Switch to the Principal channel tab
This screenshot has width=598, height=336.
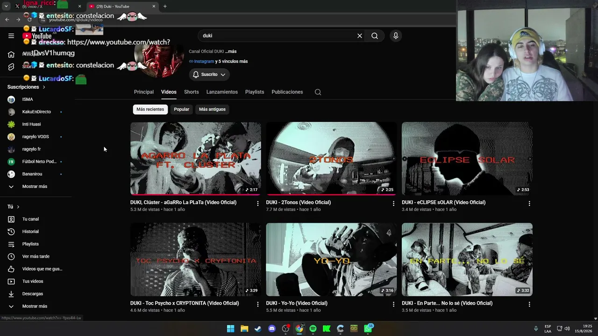point(144,92)
